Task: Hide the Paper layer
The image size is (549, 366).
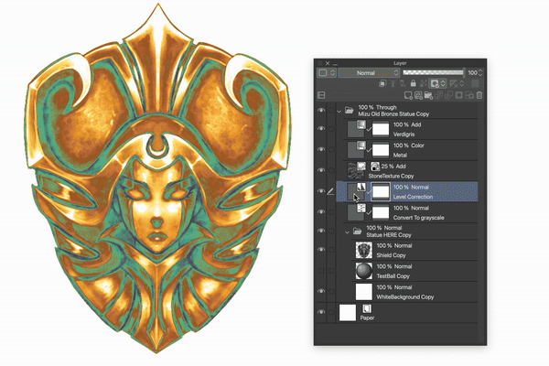Action: pyautogui.click(x=321, y=313)
